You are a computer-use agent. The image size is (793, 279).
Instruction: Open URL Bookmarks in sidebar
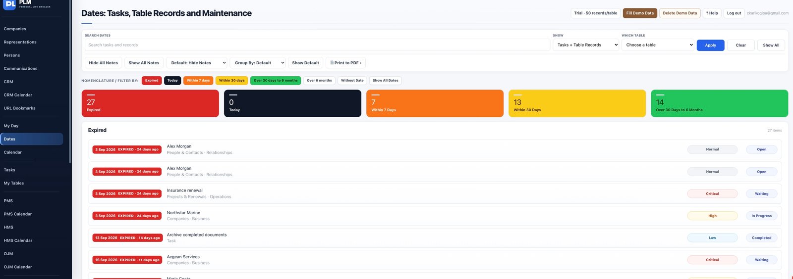point(19,108)
